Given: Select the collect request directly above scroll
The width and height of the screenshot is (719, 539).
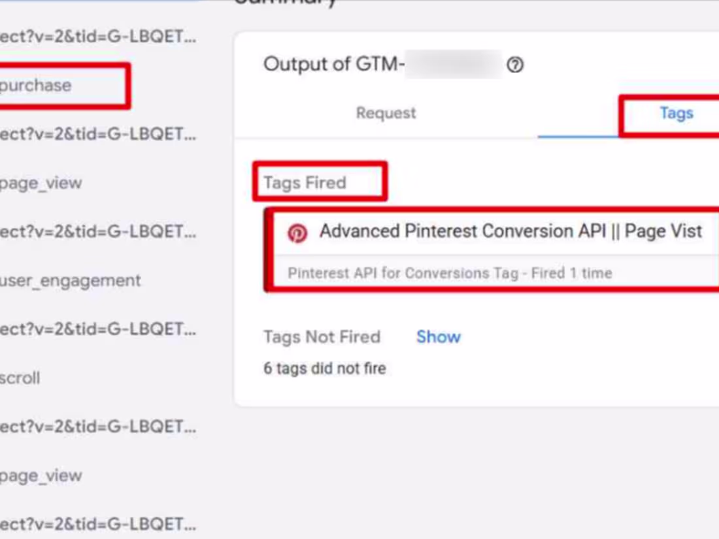Looking at the screenshot, I should pos(98,329).
